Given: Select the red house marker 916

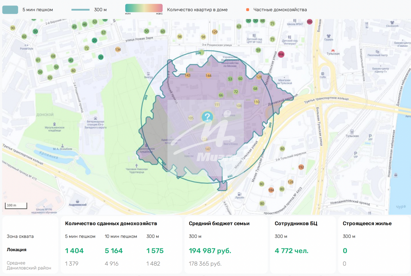Looking at the screenshot, I should click(x=281, y=55).
